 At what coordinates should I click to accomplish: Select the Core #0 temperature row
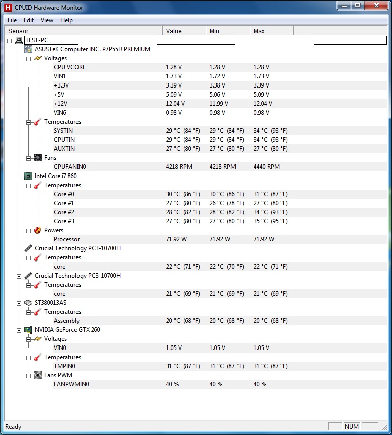220,194
